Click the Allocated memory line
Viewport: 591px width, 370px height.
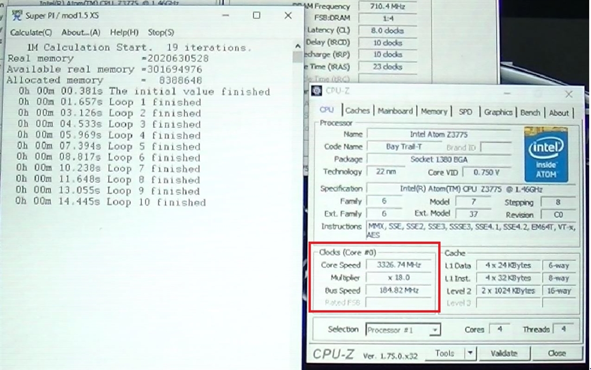(x=104, y=80)
